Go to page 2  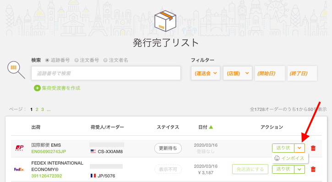coord(37,109)
